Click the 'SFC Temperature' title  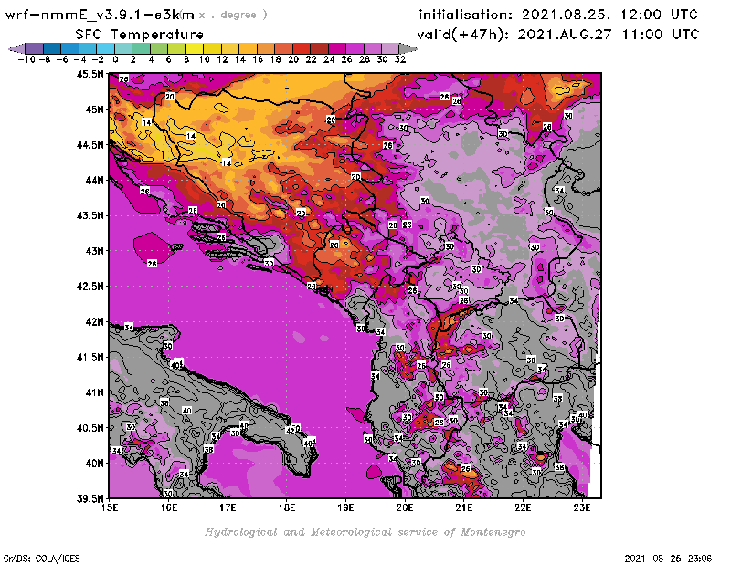tap(140, 35)
